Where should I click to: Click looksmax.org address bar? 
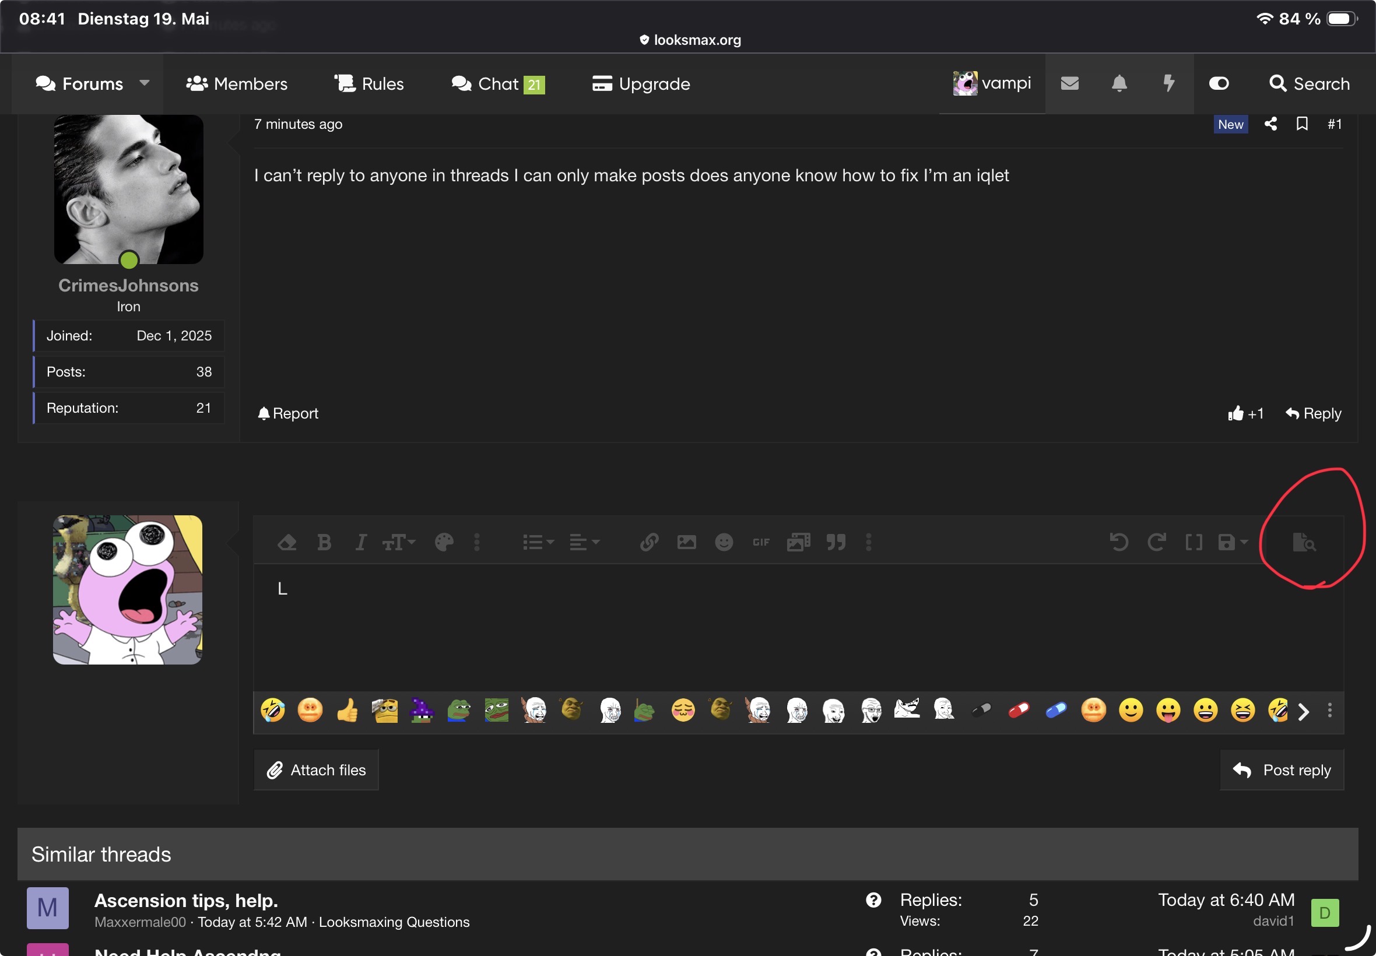[690, 40]
